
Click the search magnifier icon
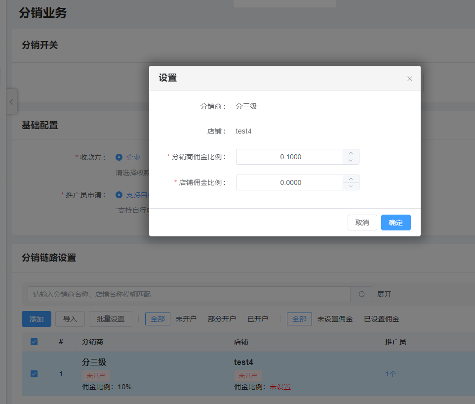tap(361, 294)
